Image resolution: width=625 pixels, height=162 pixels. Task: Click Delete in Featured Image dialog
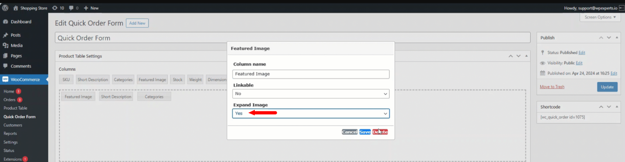tap(380, 132)
